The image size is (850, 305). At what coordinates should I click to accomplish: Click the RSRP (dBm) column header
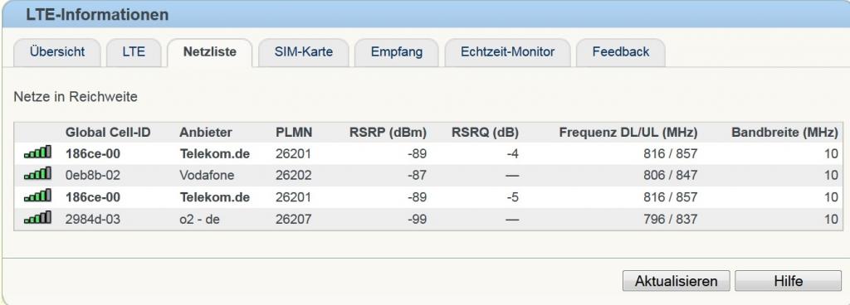(388, 133)
